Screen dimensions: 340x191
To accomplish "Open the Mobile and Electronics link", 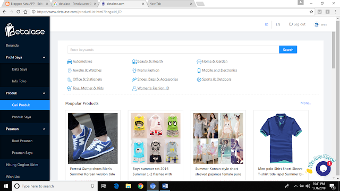I will [x=219, y=71].
